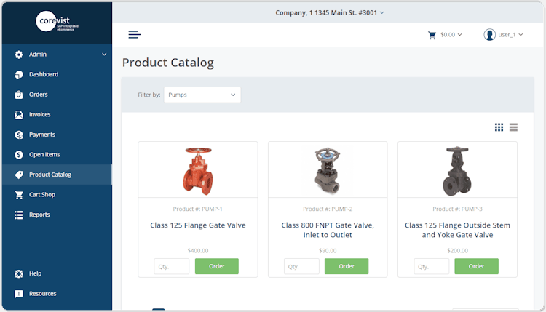Screen dimensions: 546x312
Task: Click the shopping cart icon in header
Action: coord(432,34)
